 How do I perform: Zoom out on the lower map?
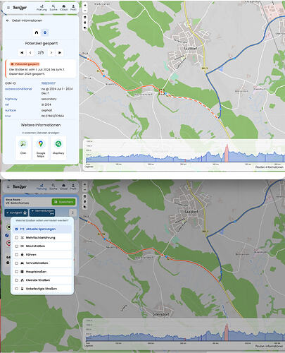click(x=85, y=189)
